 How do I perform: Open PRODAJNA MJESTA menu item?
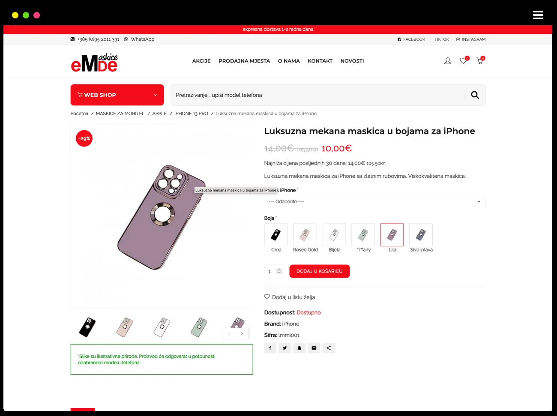pos(244,61)
